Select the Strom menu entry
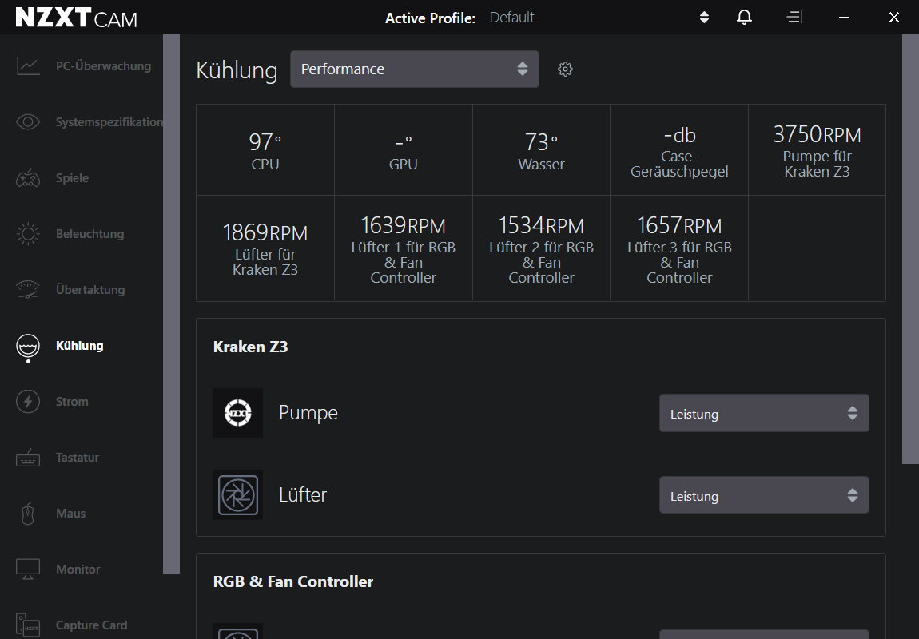919x639 pixels. point(72,402)
